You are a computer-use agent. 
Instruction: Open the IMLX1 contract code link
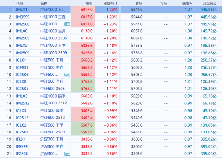tap(21, 10)
